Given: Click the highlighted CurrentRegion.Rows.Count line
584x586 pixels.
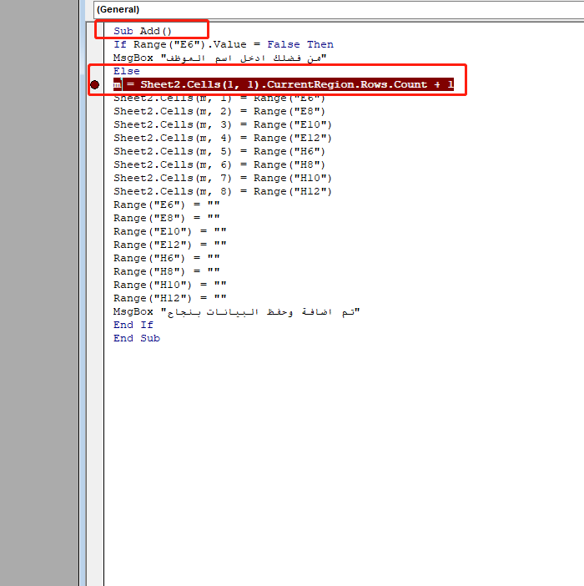Looking at the screenshot, I should pos(284,84).
